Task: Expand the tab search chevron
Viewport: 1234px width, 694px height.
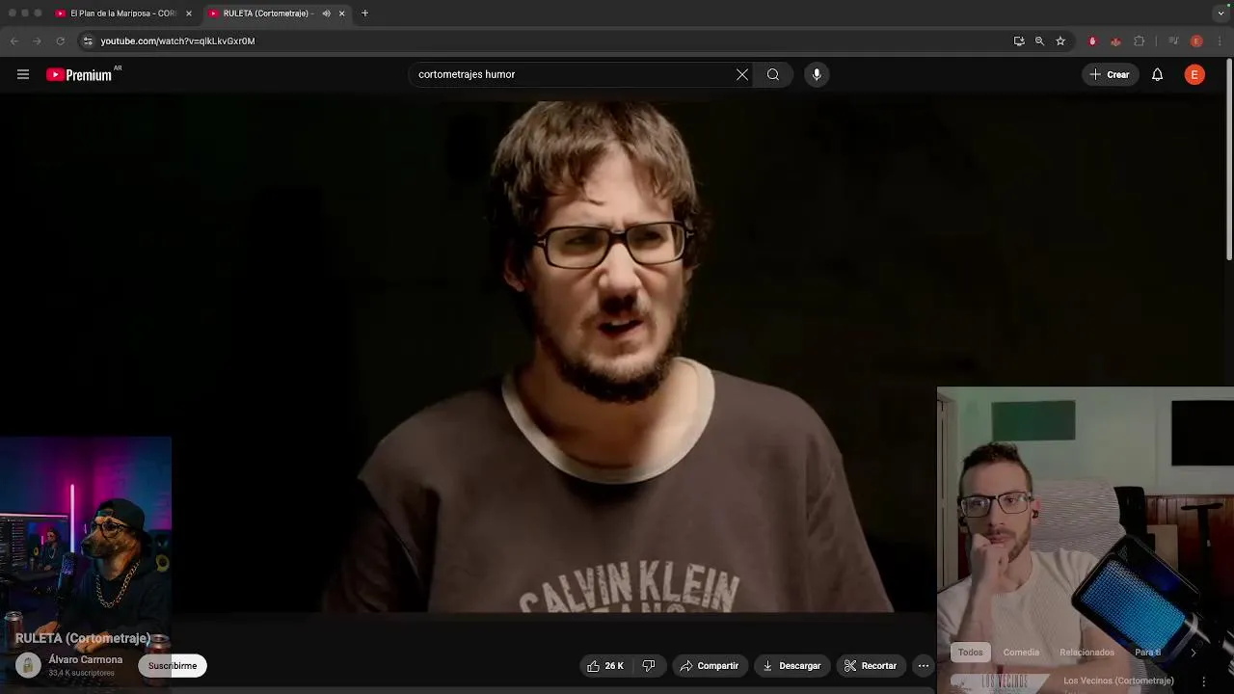Action: [x=1221, y=13]
